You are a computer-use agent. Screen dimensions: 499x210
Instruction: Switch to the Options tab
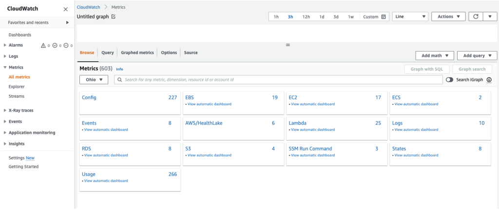[169, 52]
